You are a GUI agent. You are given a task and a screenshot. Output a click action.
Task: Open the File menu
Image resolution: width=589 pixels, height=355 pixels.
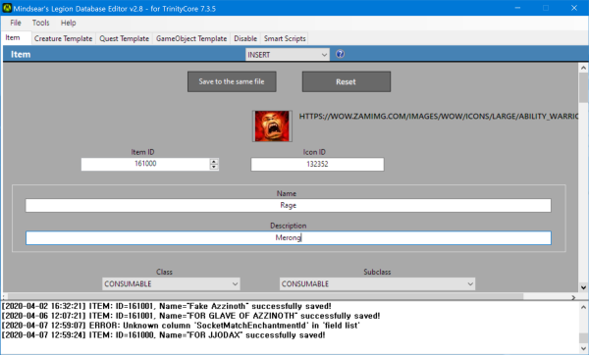[16, 23]
